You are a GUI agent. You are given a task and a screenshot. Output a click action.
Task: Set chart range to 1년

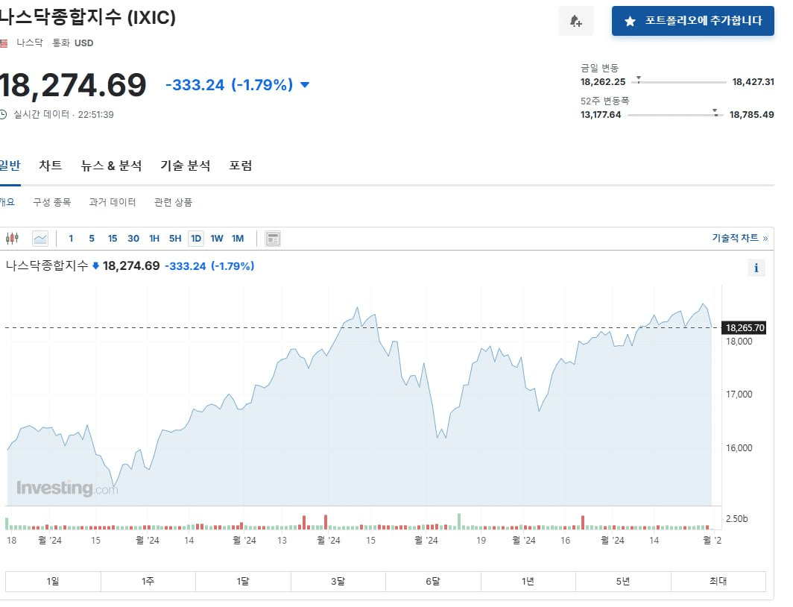pos(528,581)
